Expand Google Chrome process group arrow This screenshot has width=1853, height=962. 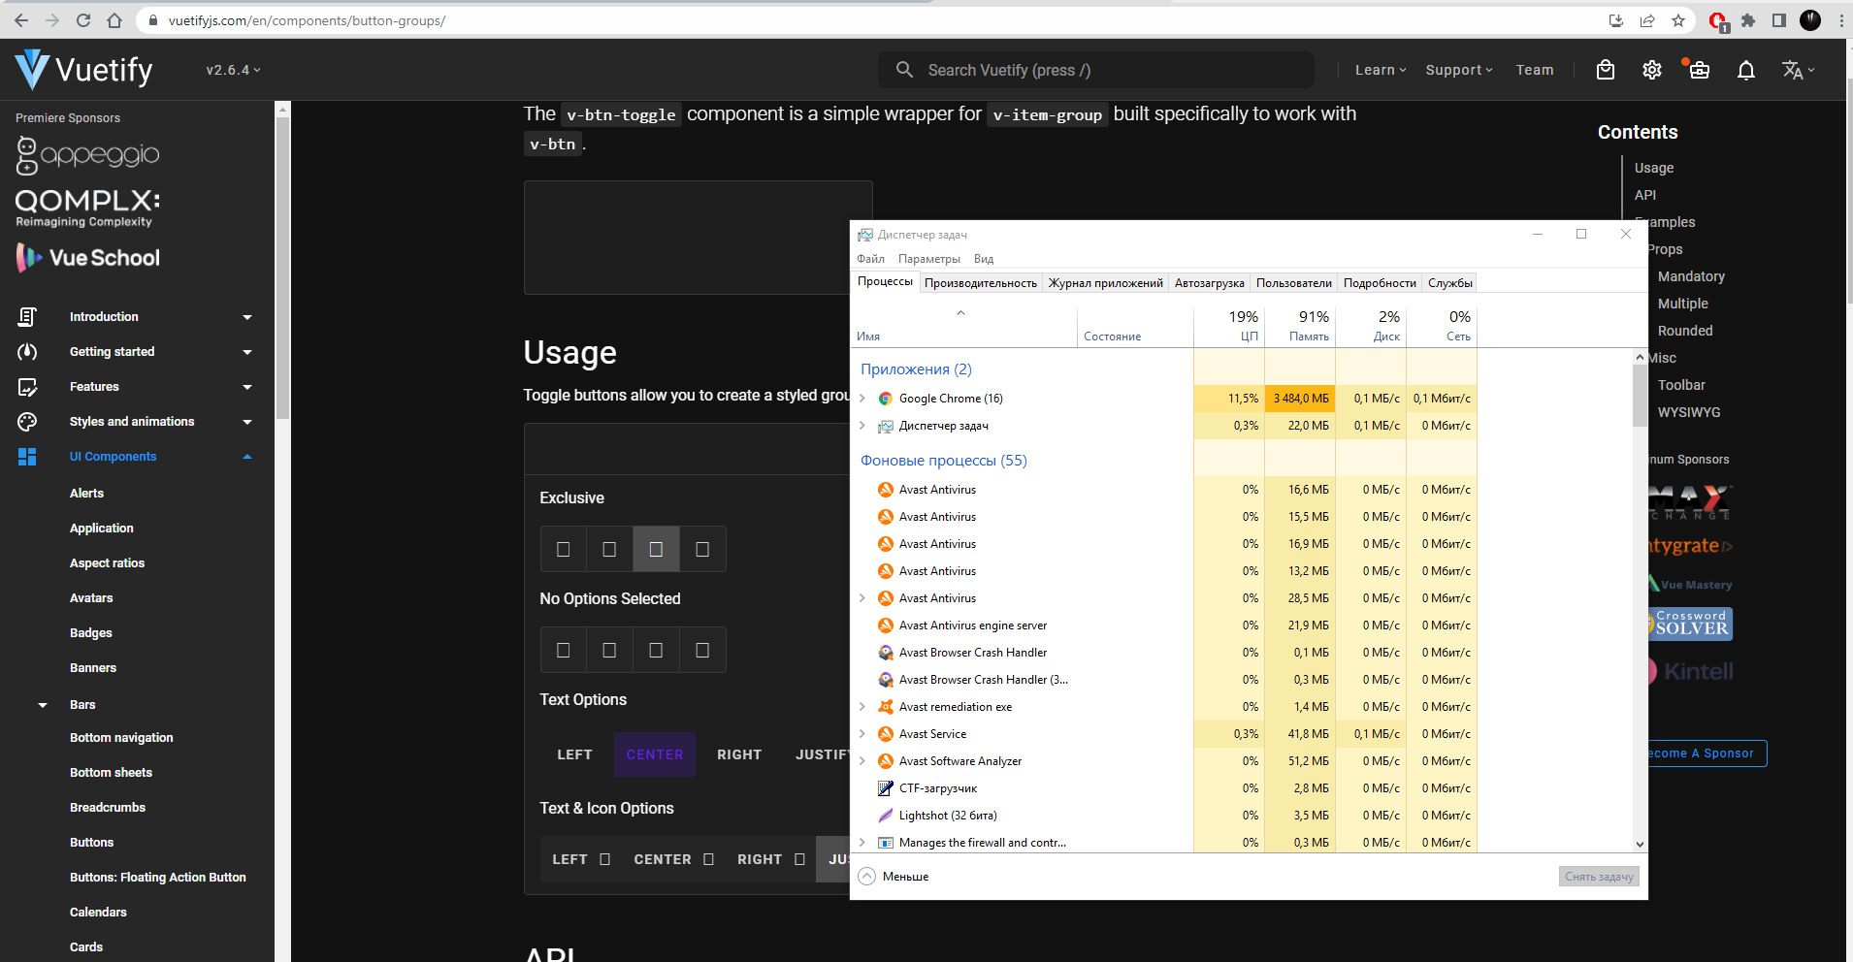(862, 399)
